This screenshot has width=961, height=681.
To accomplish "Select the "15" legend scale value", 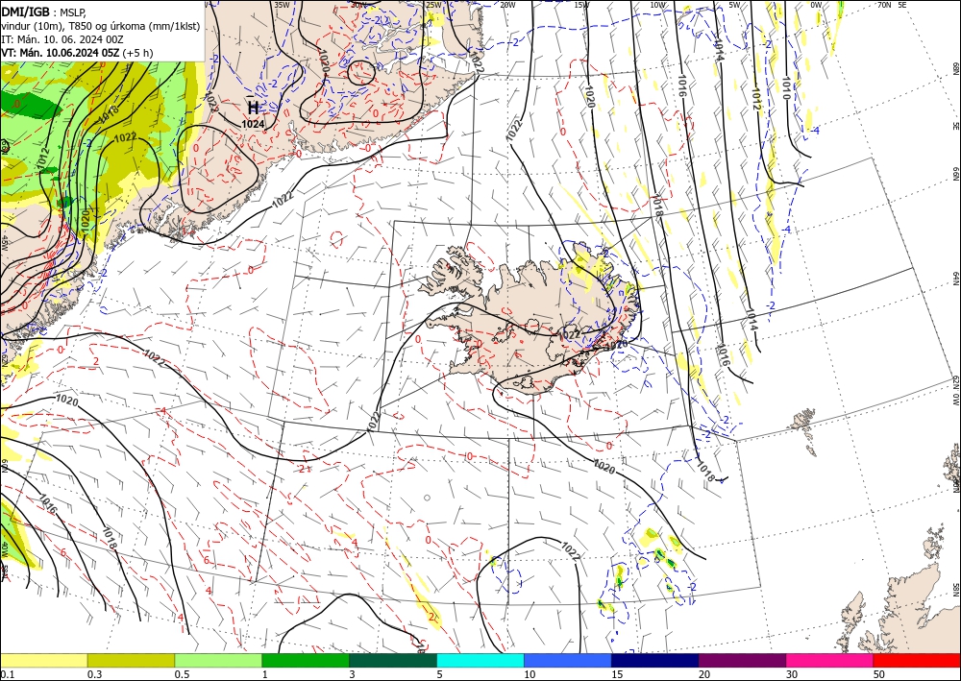I will (x=617, y=674).
